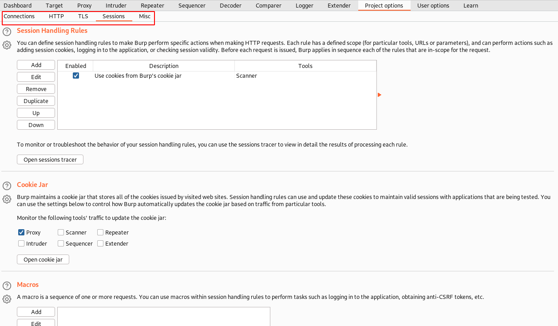Open the Intruder main tab

116,6
